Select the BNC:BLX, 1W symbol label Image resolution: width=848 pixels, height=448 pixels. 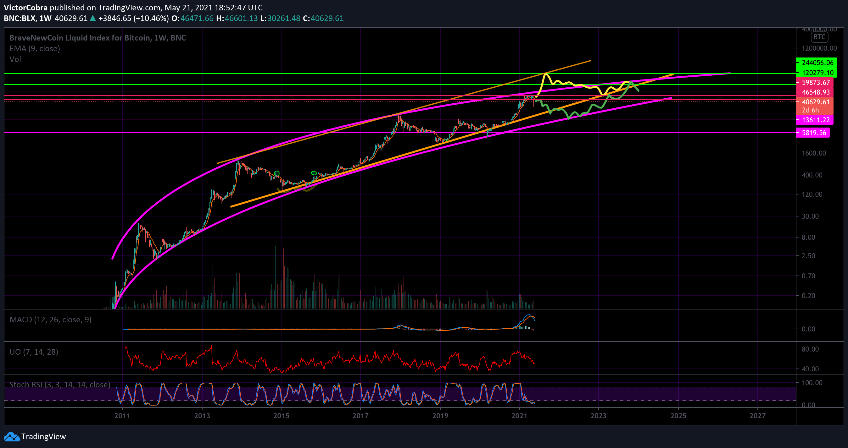coord(28,19)
